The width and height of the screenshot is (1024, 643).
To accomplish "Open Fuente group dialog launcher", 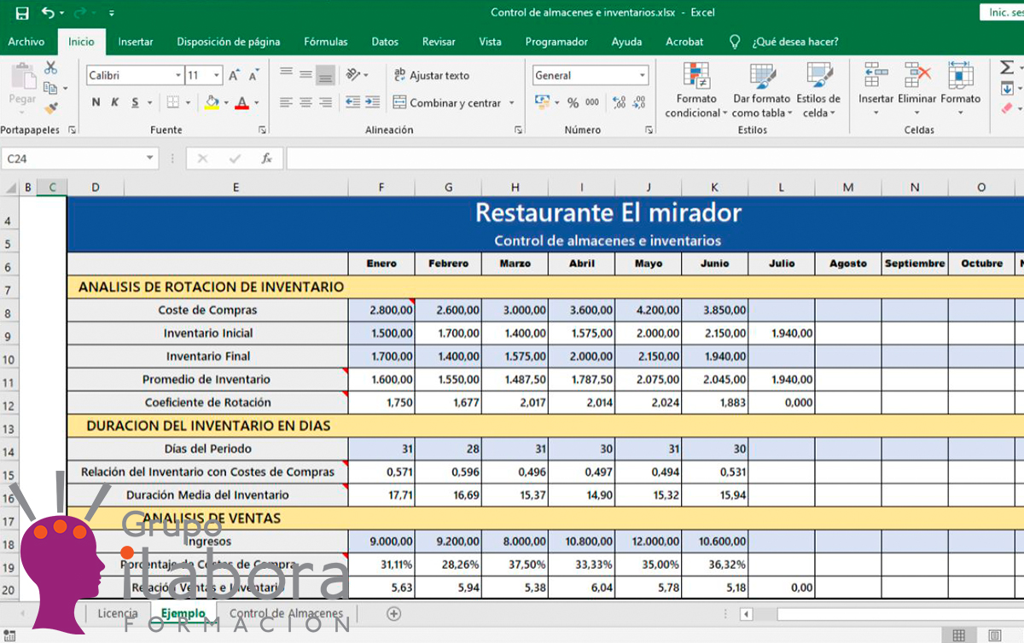I will 263,130.
